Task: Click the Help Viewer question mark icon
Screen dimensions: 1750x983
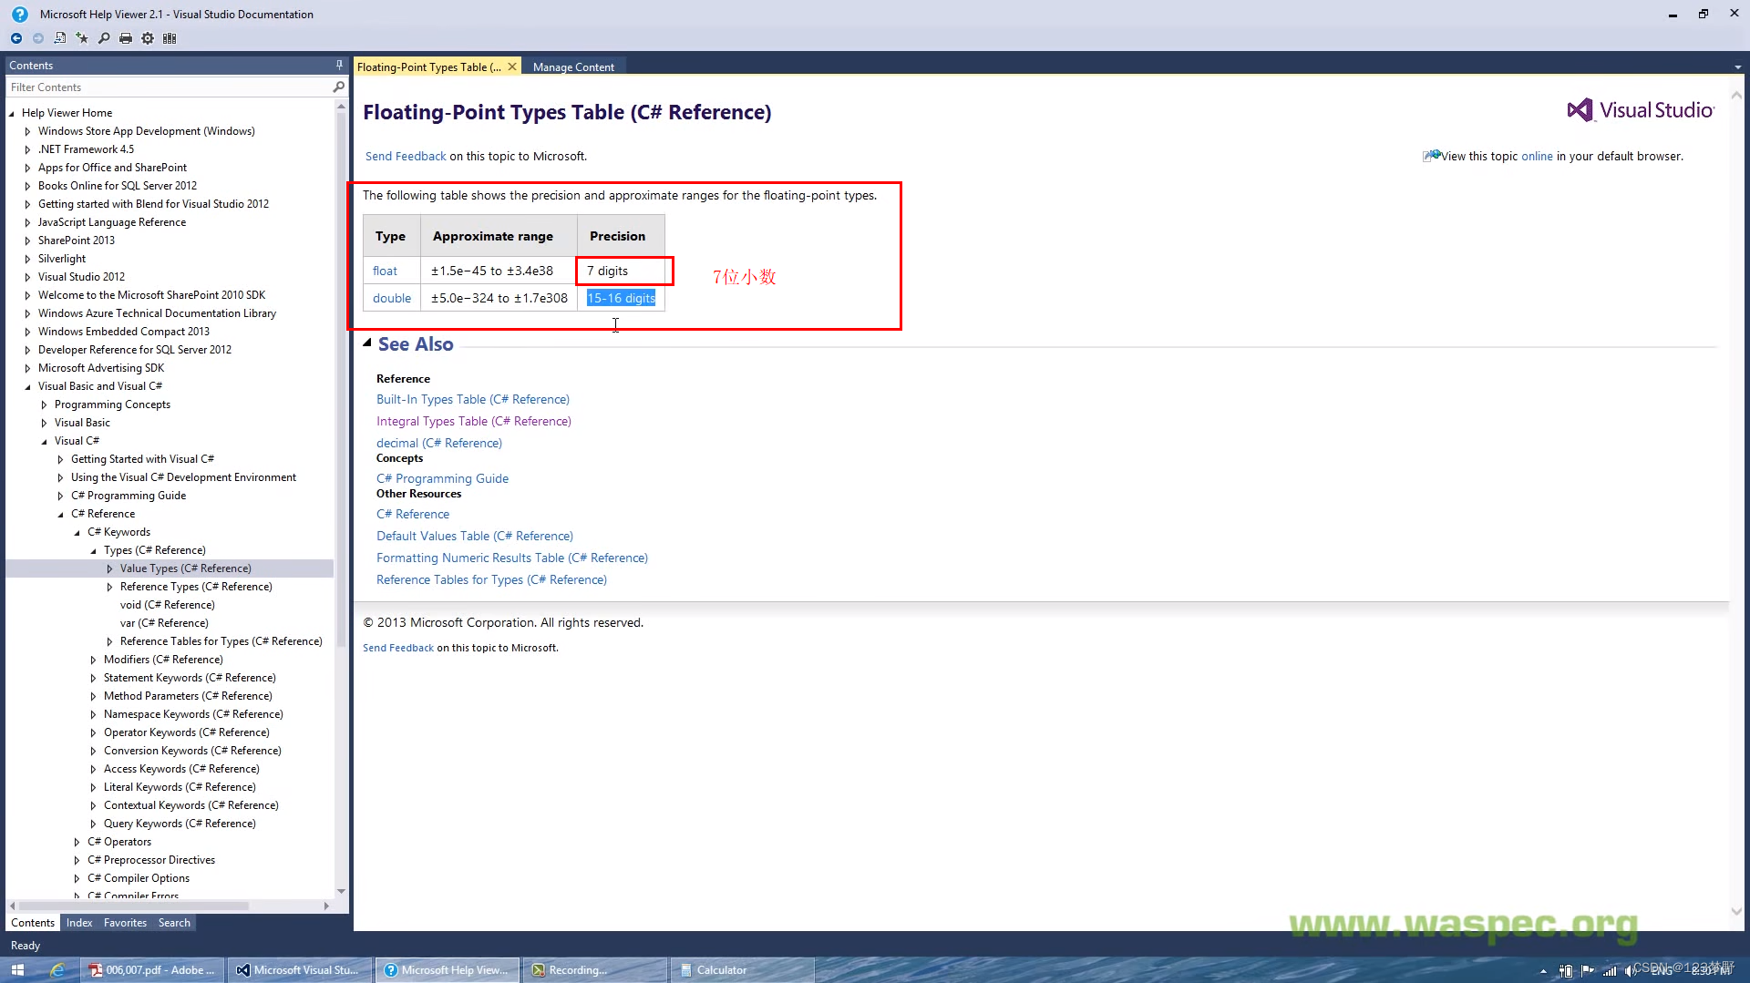Action: point(20,14)
